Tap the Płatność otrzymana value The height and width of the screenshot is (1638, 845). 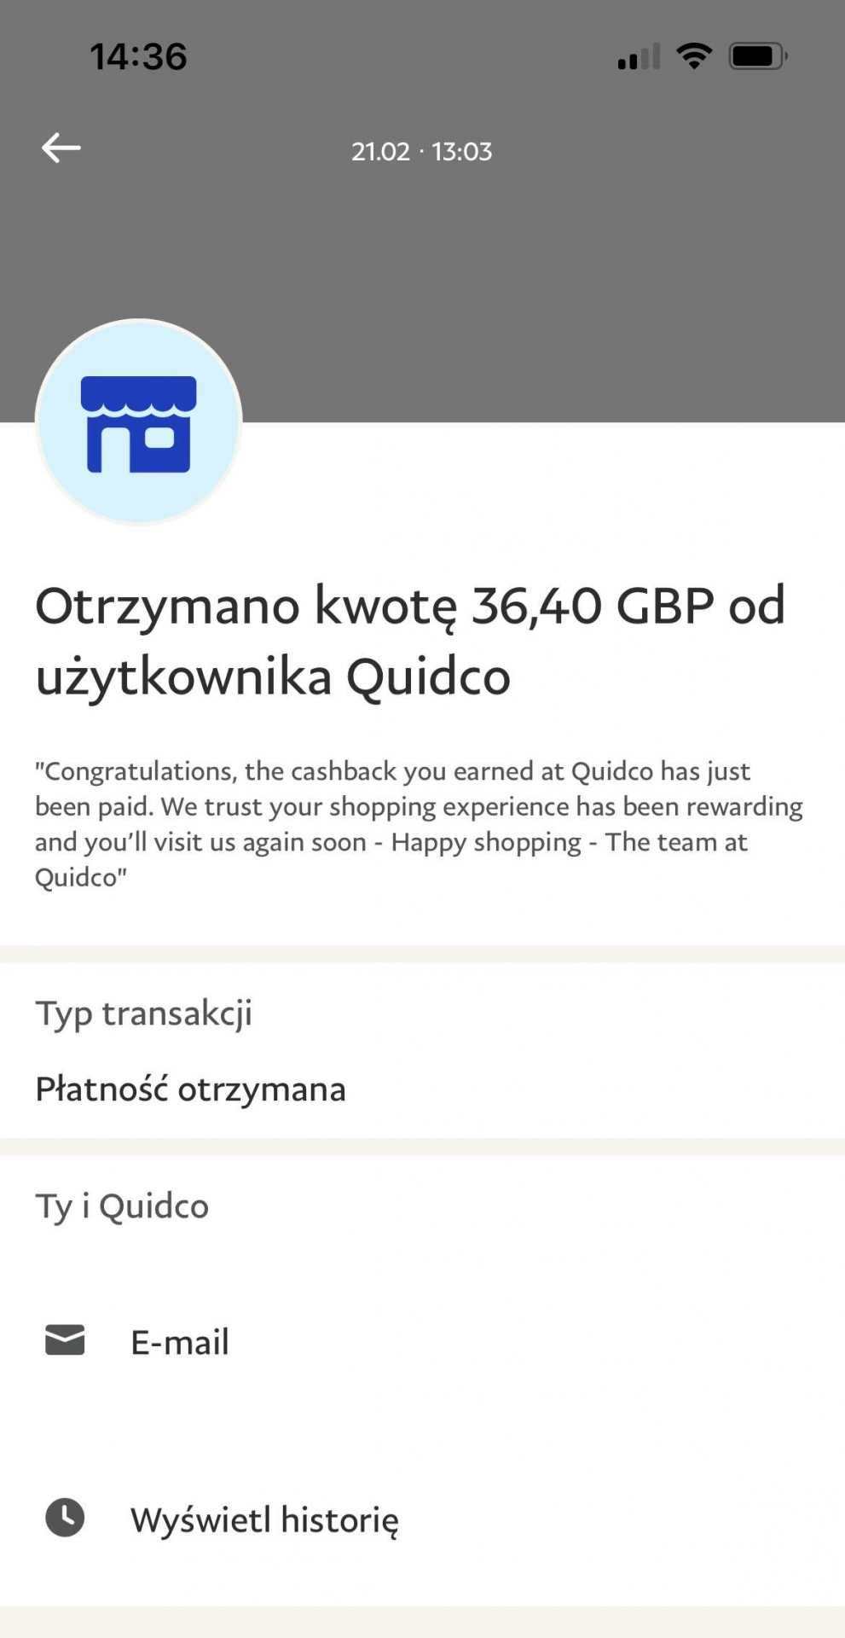[x=191, y=1089]
